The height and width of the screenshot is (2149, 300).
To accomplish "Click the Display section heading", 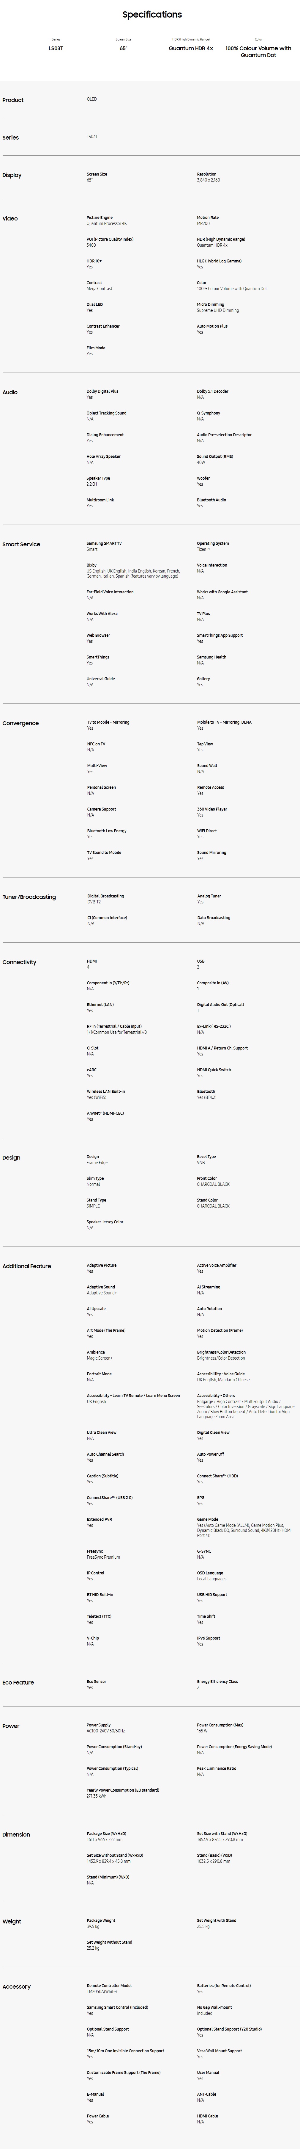I will 12,175.
